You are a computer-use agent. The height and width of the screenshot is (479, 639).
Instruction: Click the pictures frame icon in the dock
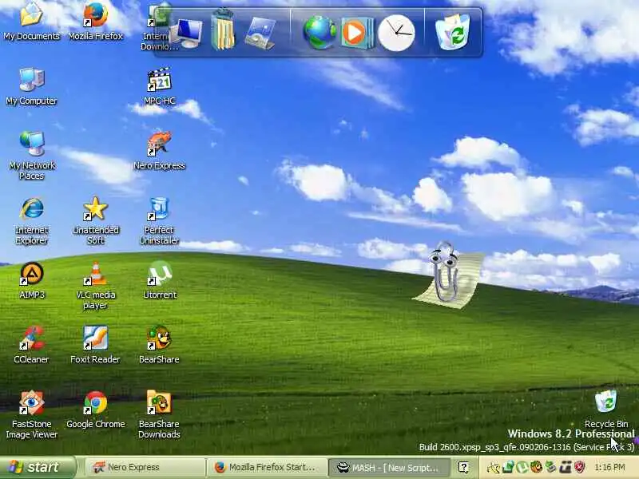point(260,34)
